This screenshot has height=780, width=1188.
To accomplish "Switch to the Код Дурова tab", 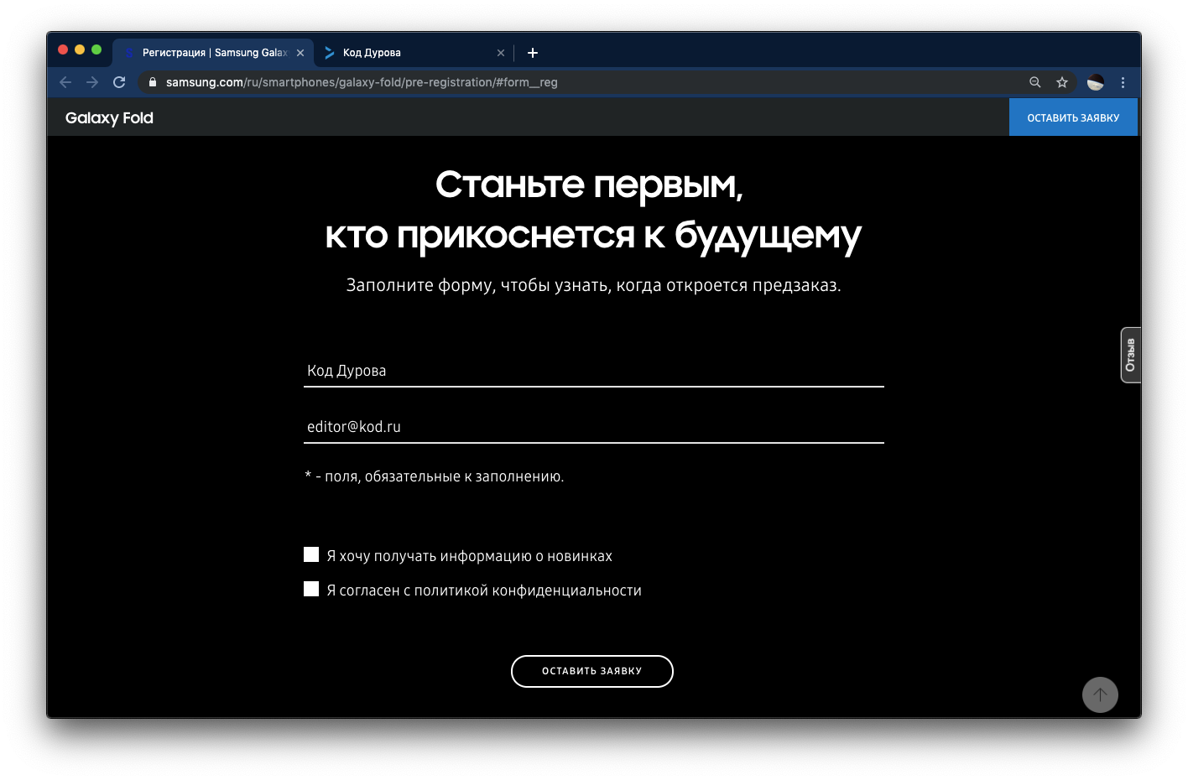I will tap(414, 53).
